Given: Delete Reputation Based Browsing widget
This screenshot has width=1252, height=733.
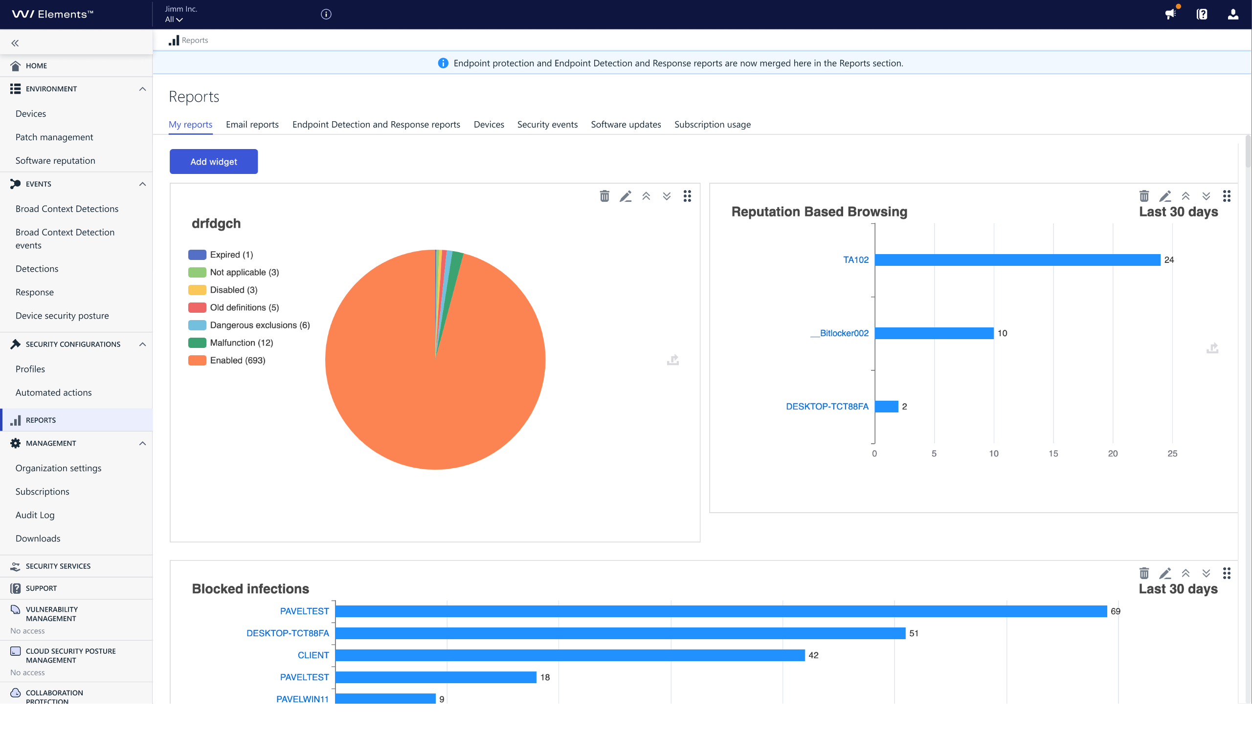Looking at the screenshot, I should [1144, 196].
